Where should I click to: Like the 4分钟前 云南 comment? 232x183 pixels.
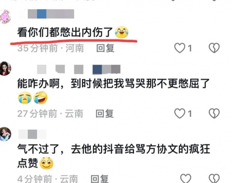[x=186, y=178]
